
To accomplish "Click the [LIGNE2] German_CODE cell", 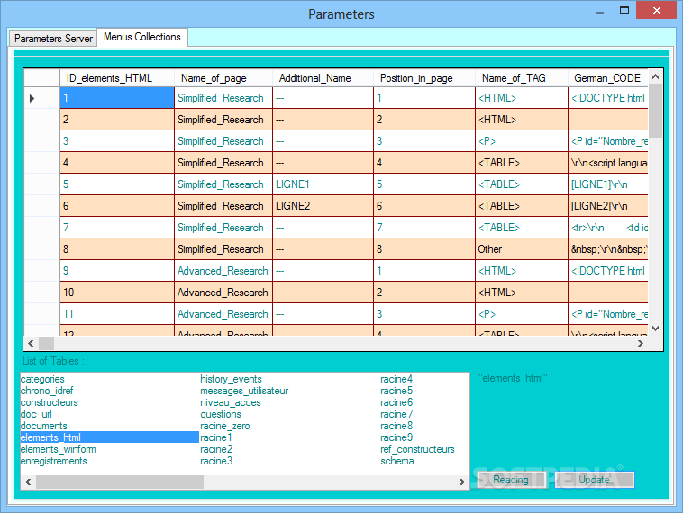I will pyautogui.click(x=608, y=206).
